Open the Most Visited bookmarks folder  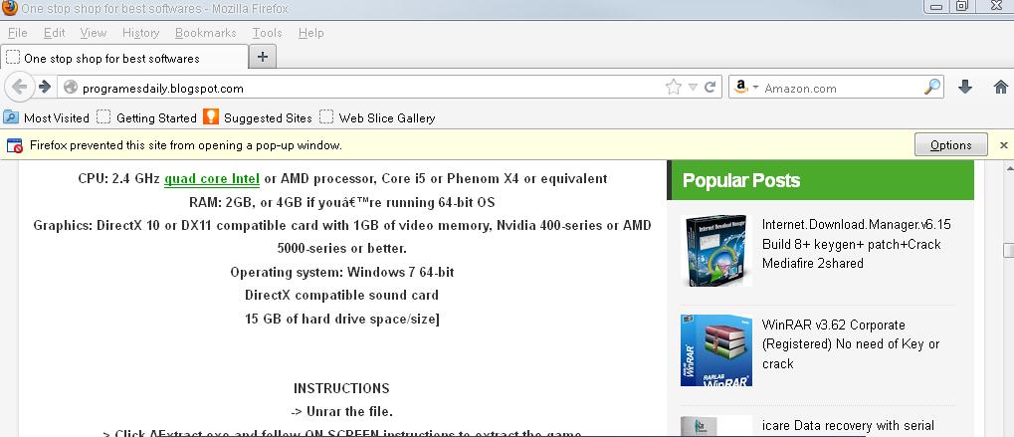pyautogui.click(x=46, y=117)
